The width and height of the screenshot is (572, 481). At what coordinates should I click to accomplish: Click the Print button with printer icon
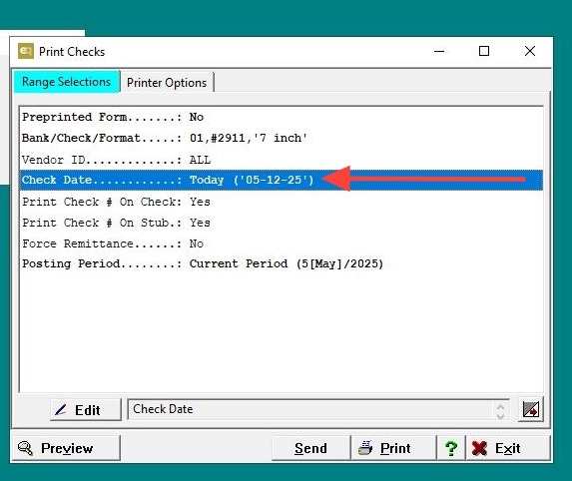pos(393,448)
